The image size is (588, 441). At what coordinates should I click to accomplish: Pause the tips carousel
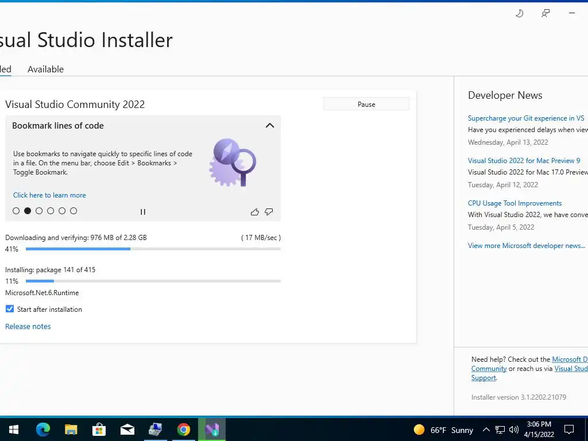click(x=143, y=212)
